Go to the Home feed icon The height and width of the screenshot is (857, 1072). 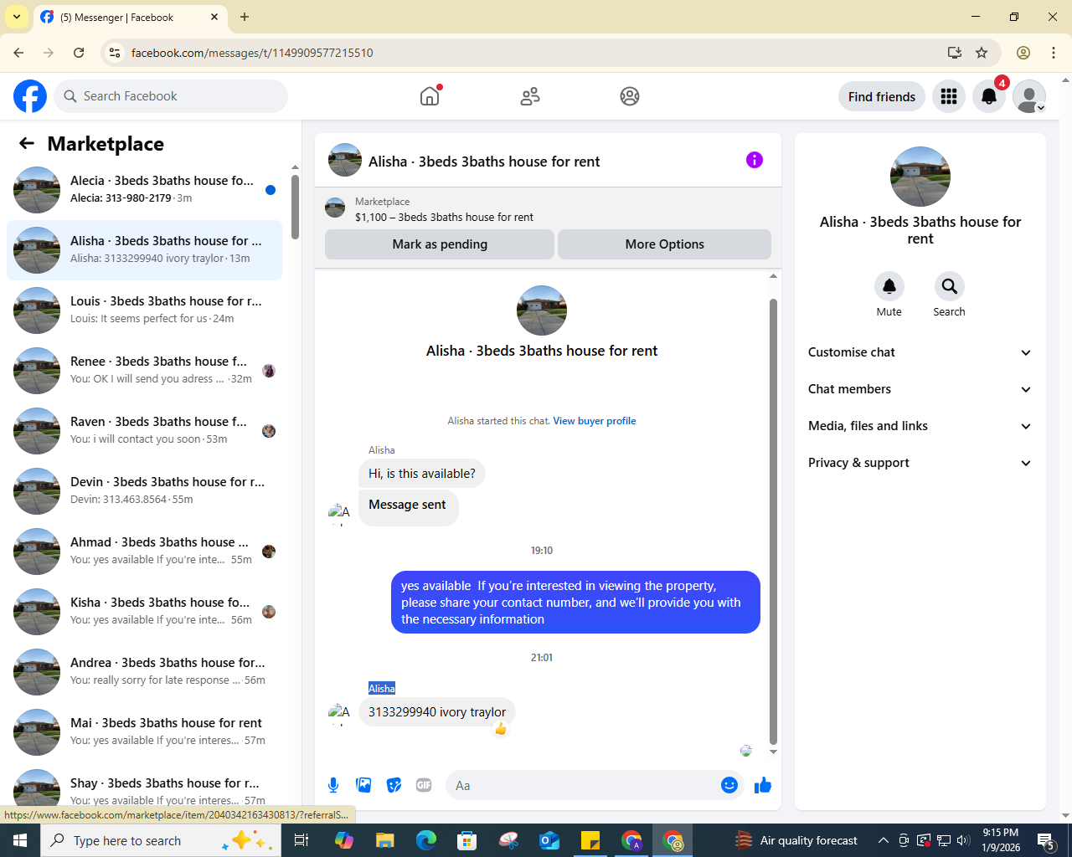click(430, 96)
